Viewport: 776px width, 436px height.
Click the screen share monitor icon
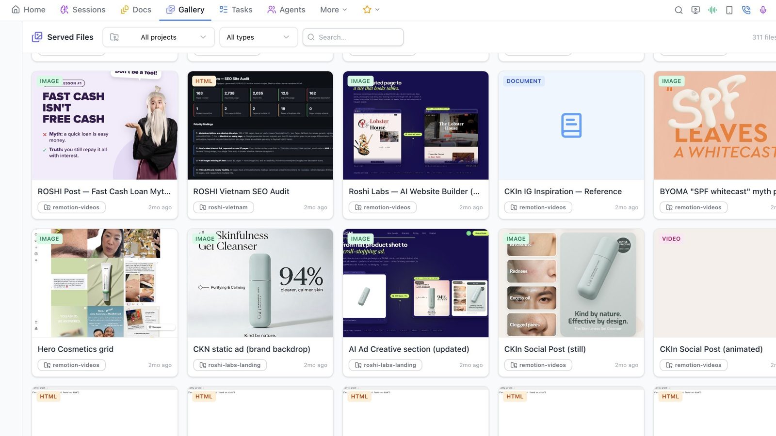(x=695, y=10)
